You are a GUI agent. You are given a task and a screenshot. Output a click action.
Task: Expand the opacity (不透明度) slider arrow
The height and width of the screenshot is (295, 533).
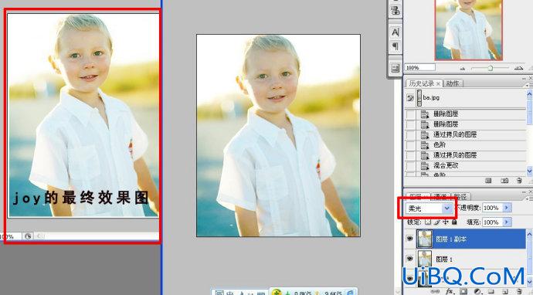tap(507, 208)
